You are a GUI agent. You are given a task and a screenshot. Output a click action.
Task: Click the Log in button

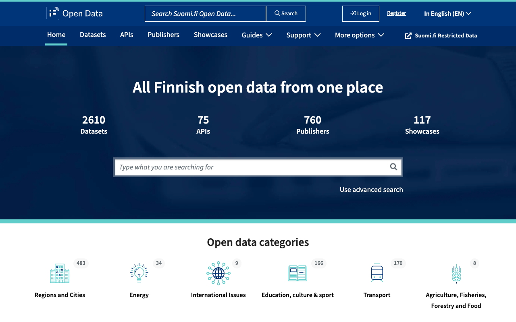click(361, 14)
